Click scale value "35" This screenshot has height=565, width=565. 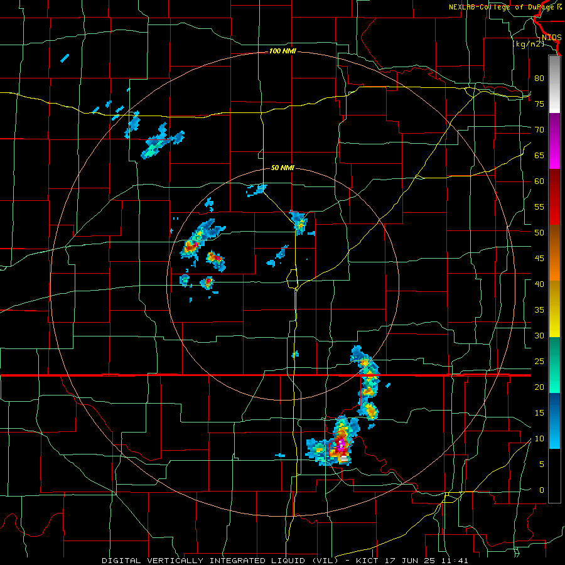click(539, 310)
